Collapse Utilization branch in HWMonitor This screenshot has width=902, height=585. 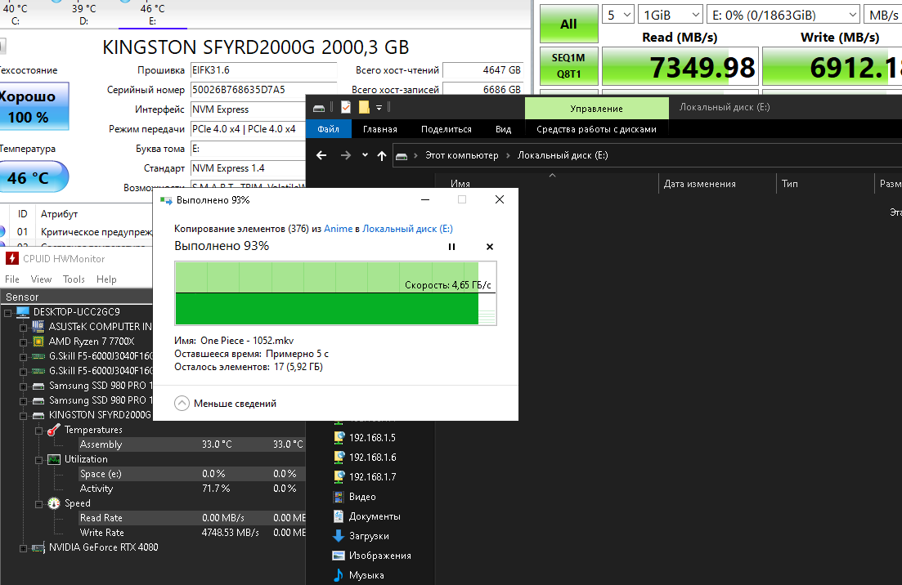click(39, 460)
